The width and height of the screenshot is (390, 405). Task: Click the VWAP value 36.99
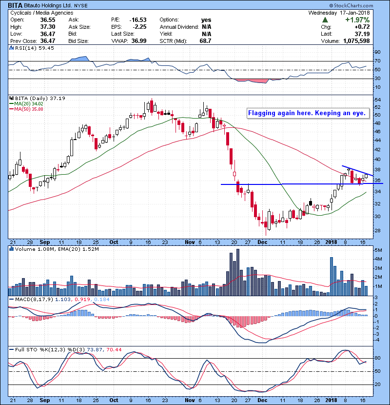139,41
